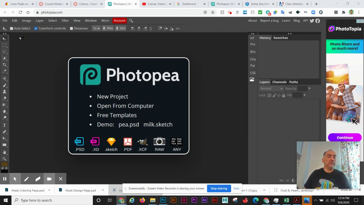This screenshot has width=364, height=205.
Task: Select the Eyedropper tool
Action: coord(4,71)
